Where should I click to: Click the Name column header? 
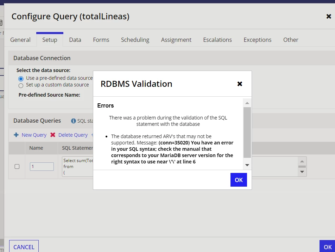(x=36, y=148)
